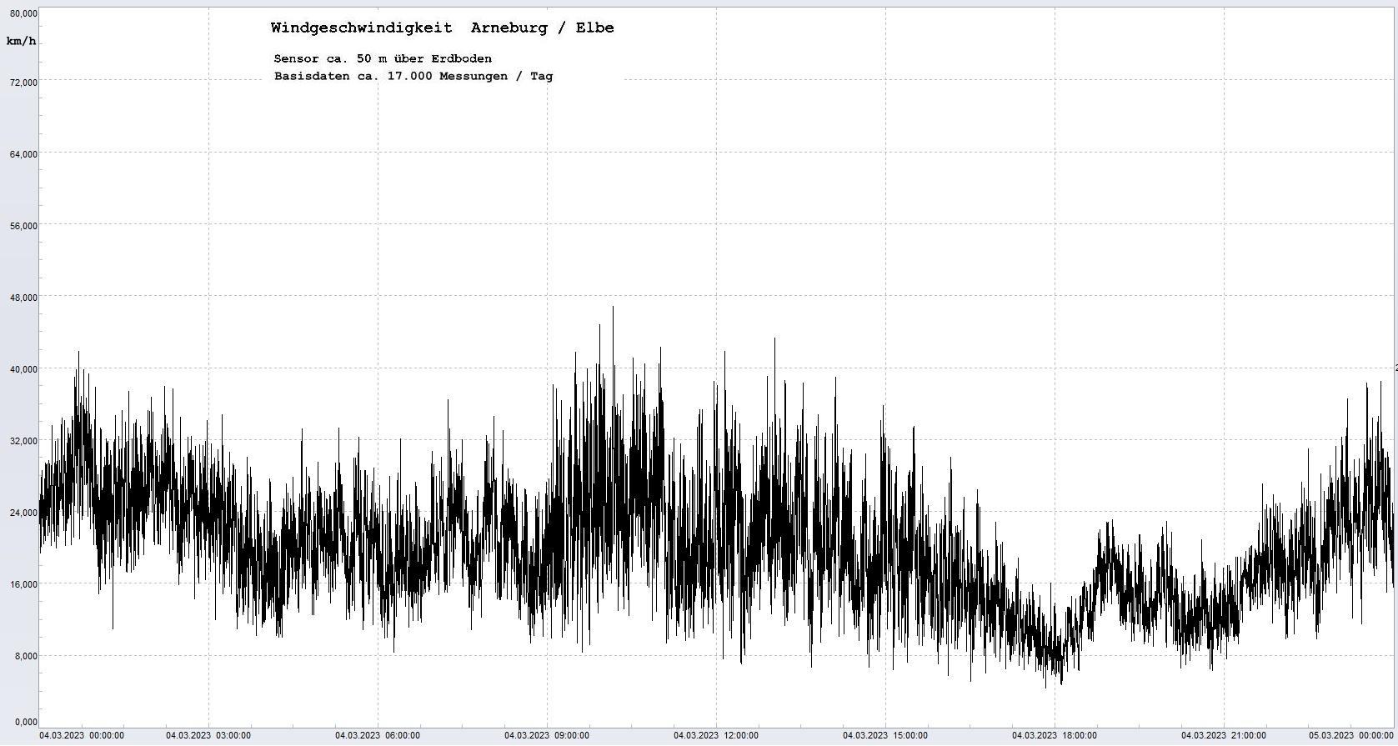This screenshot has width=1398, height=746.
Task: Select the 80,000 y-axis label
Action: coord(23,13)
